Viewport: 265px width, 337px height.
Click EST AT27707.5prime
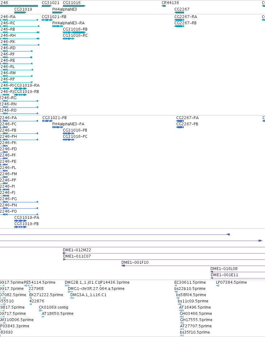coord(196,326)
